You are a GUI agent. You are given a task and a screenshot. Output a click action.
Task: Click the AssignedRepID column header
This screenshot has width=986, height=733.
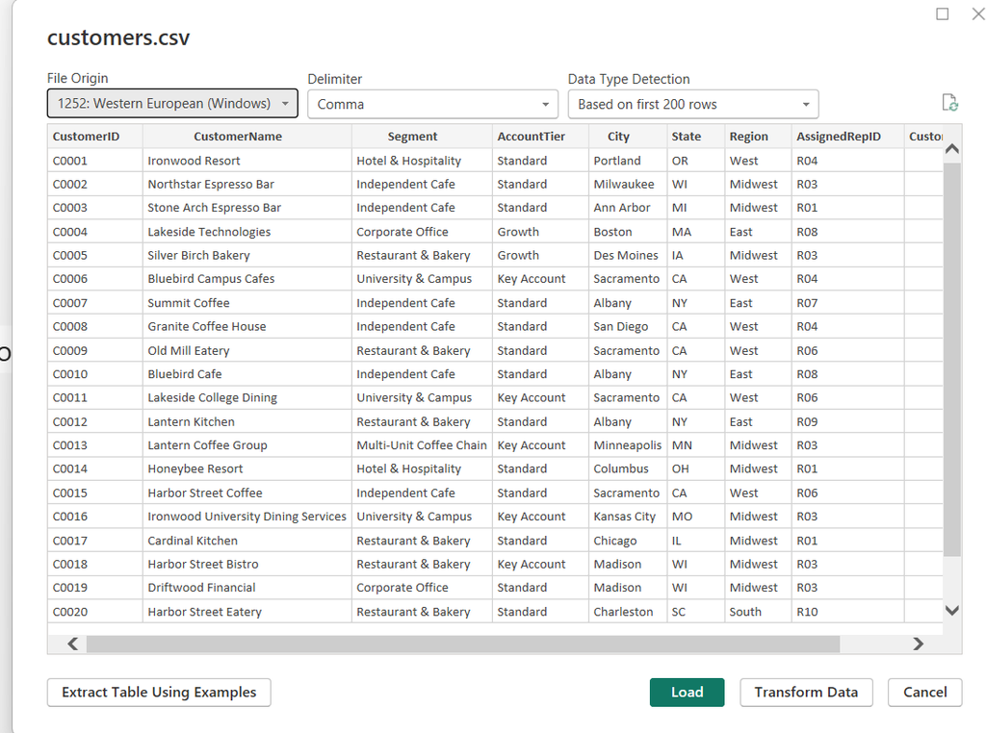coord(847,137)
